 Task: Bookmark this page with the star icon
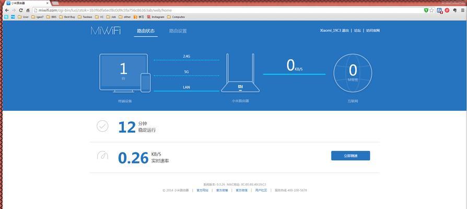[431, 10]
